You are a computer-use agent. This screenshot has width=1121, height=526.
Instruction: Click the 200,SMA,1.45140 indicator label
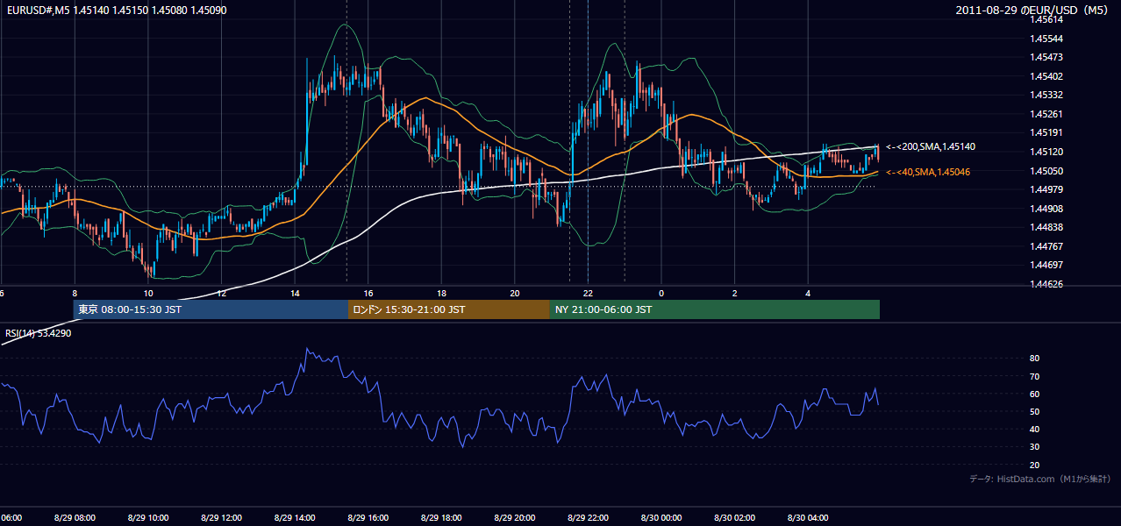coord(931,147)
